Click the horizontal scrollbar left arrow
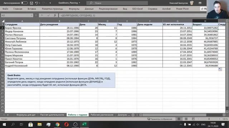The width and height of the screenshot is (229, 128). coord(141,115)
